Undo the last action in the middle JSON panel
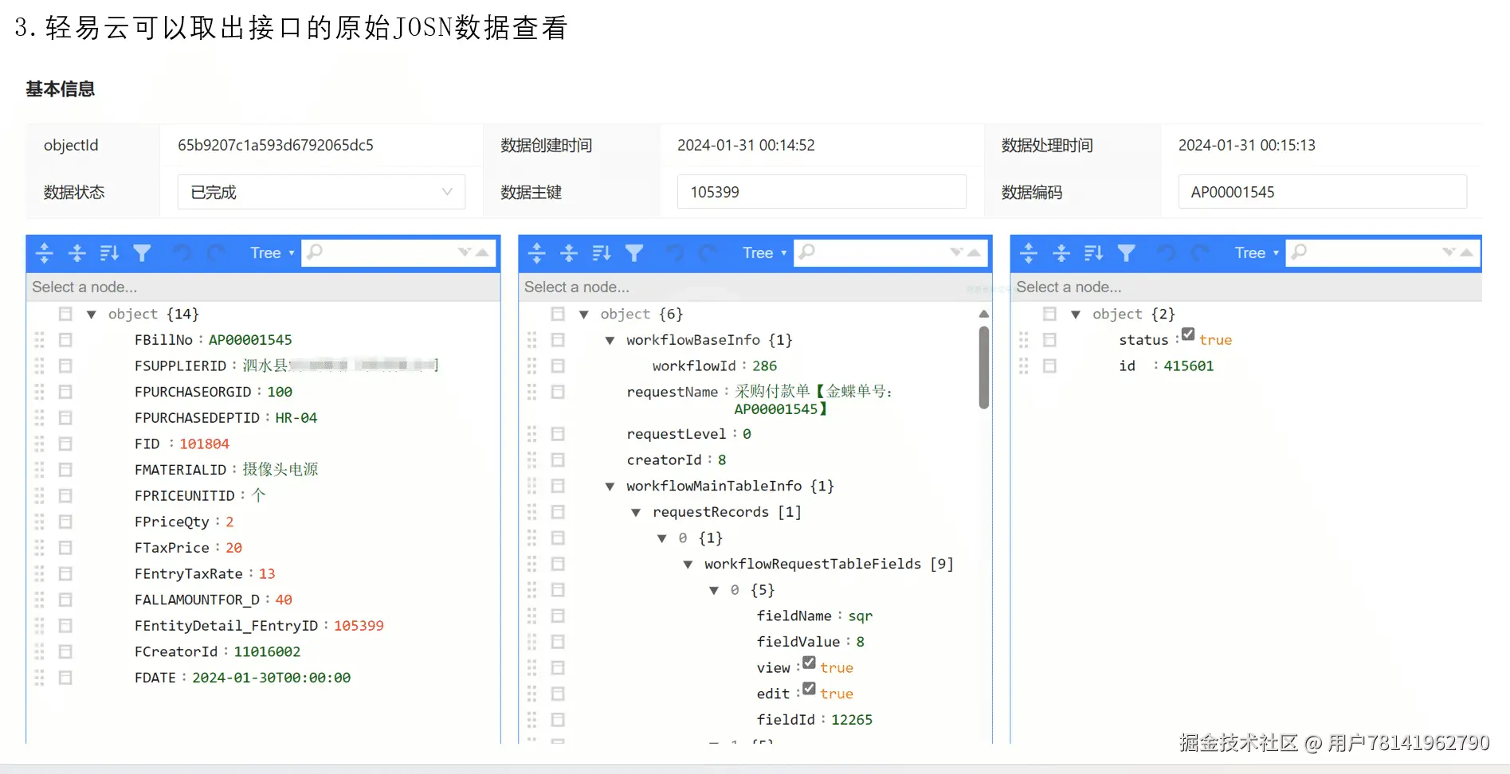Screen dimensions: 1510x774 (x=675, y=253)
